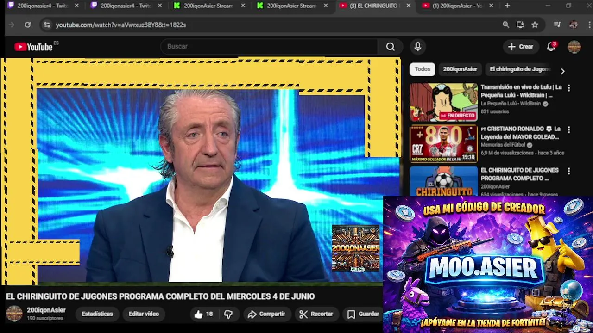Open Estadísticas for the video

pos(97,314)
